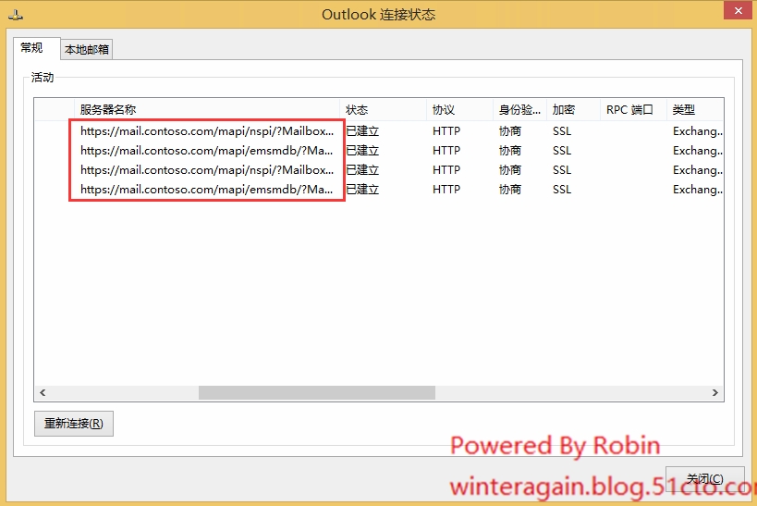The width and height of the screenshot is (757, 506).
Task: Click SSL encryption in fourth row
Action: [x=562, y=189]
